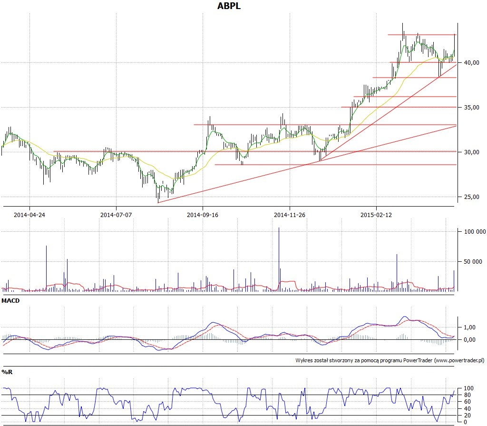Click the 40,00 price axis label

tap(471, 63)
